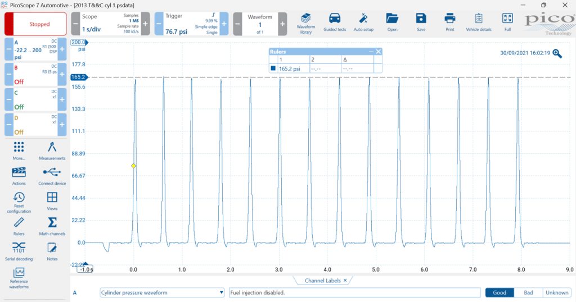Click the yellow trigger diamond marker
Screen dimensions: 576x302
133,166
